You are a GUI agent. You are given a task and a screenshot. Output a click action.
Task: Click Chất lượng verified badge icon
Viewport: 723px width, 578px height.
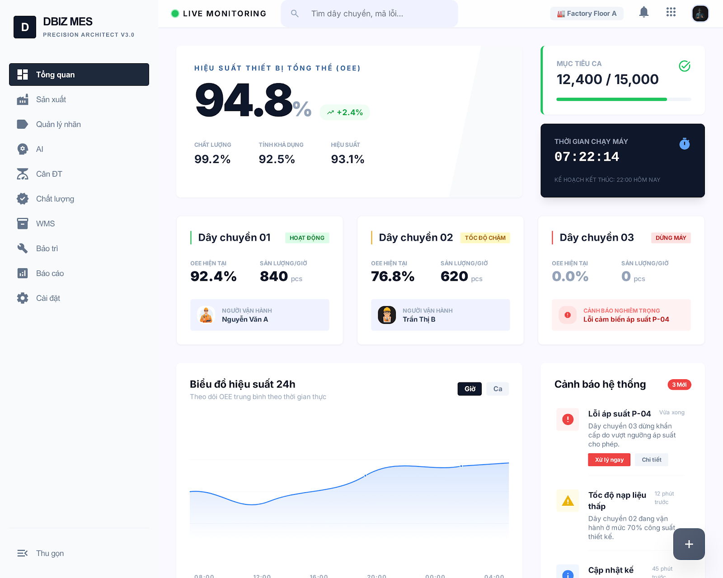(x=23, y=199)
